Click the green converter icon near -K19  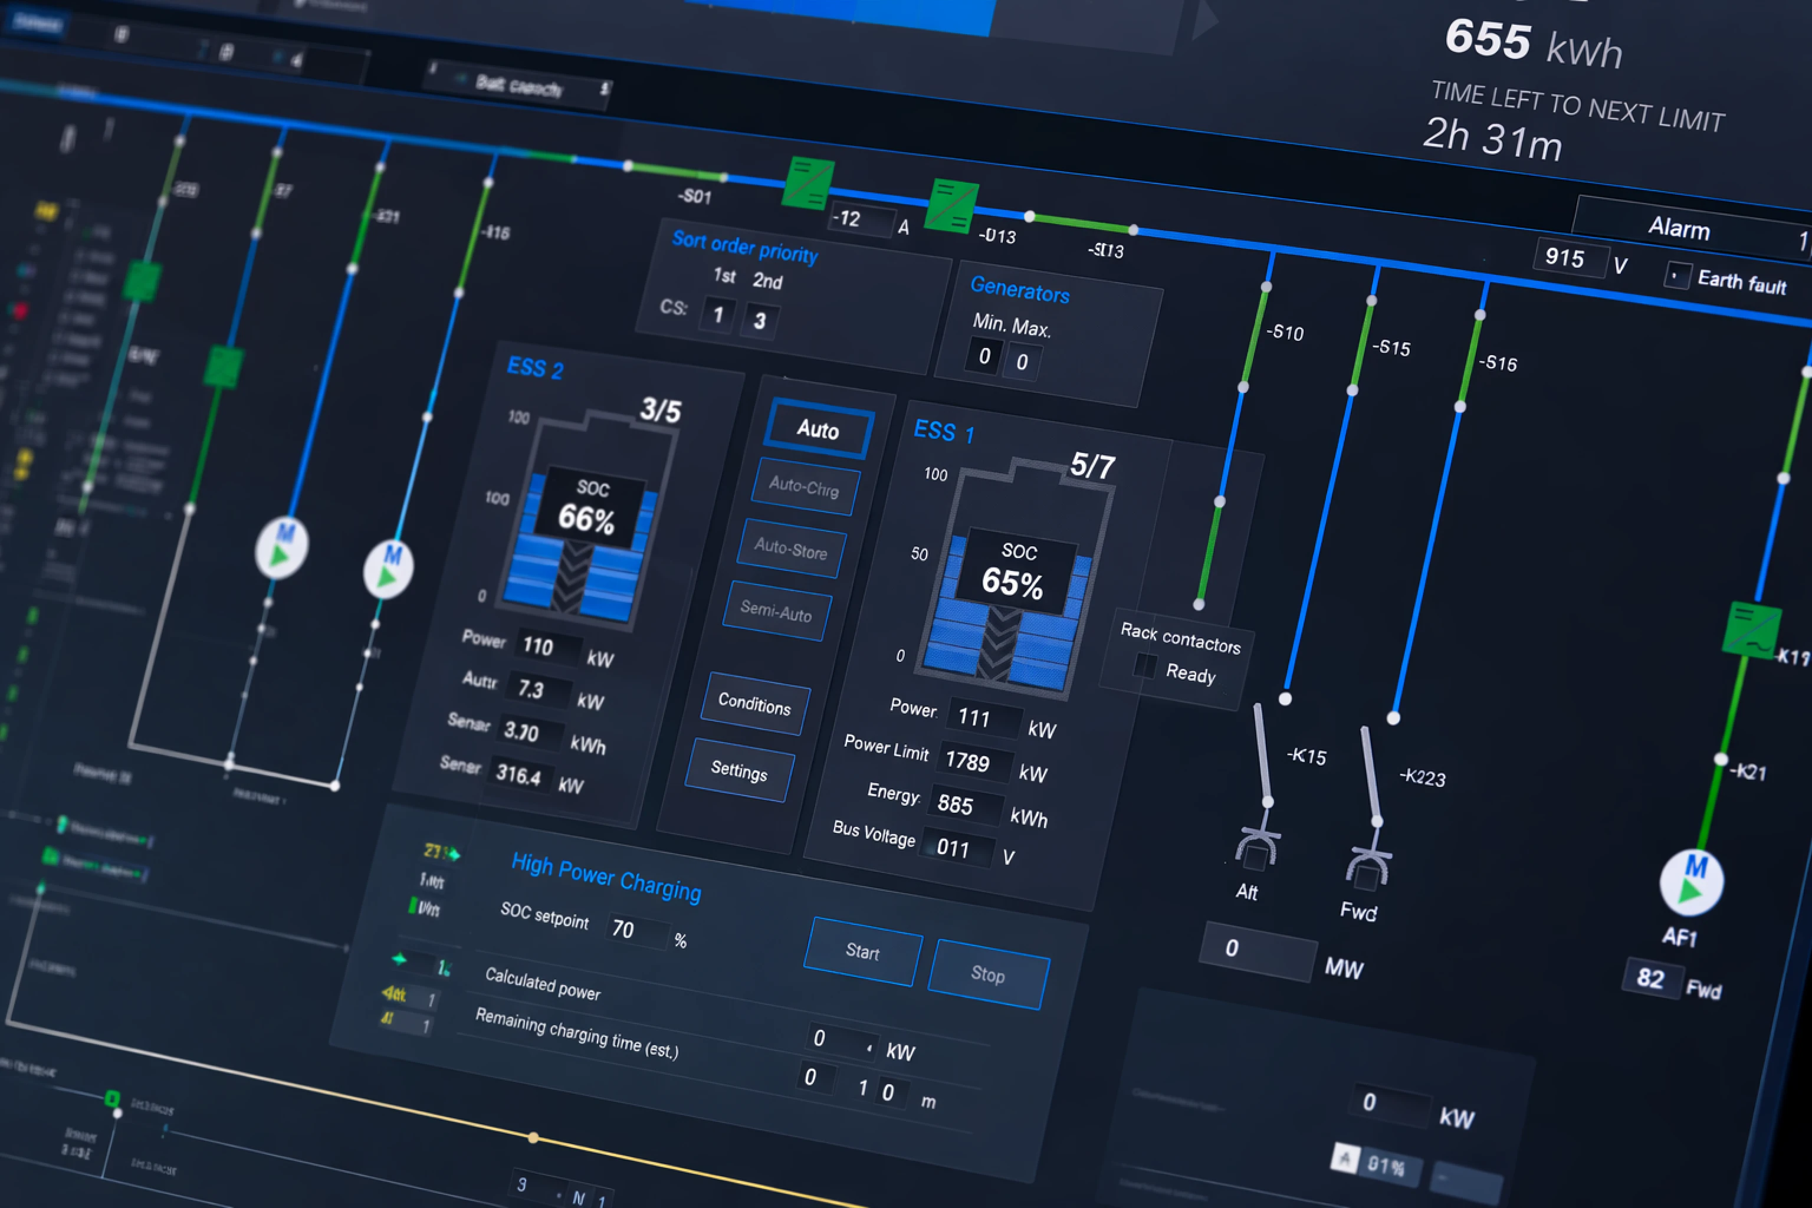click(x=1751, y=630)
